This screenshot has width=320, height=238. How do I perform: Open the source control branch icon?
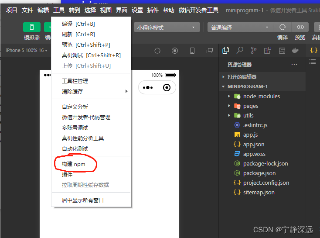click(x=253, y=50)
